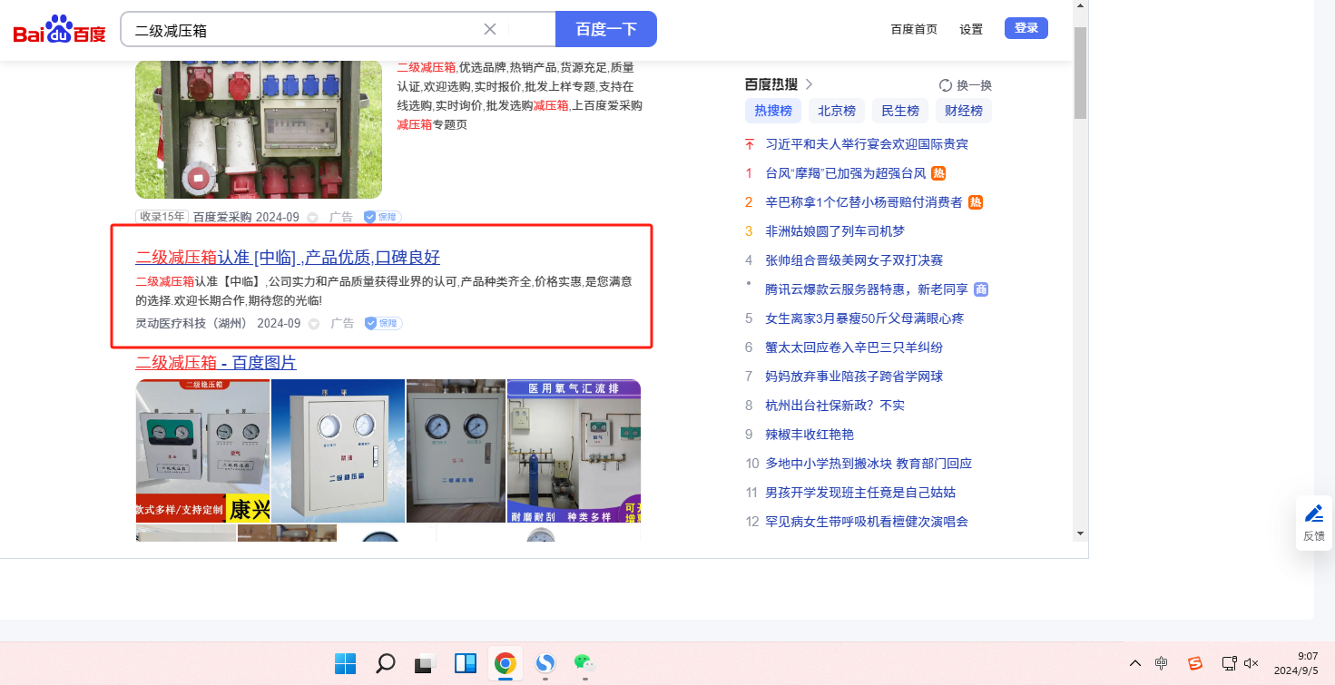Image resolution: width=1335 pixels, height=685 pixels.
Task: Click the page scrollbar's up arrow
Action: (x=1080, y=6)
